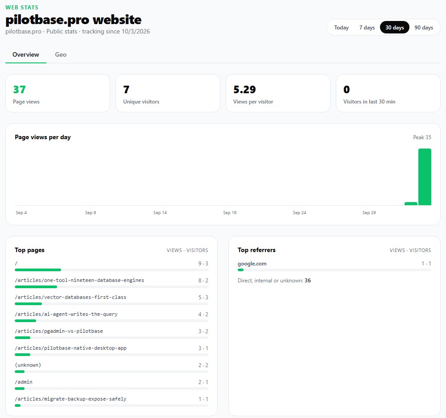Screen dimensions: 446x418
Task: Click the Top referrers heading
Action: tap(256, 250)
